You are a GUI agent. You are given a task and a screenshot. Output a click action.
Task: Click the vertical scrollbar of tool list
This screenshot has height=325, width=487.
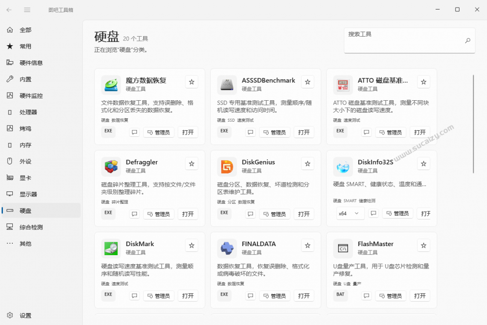[473, 124]
